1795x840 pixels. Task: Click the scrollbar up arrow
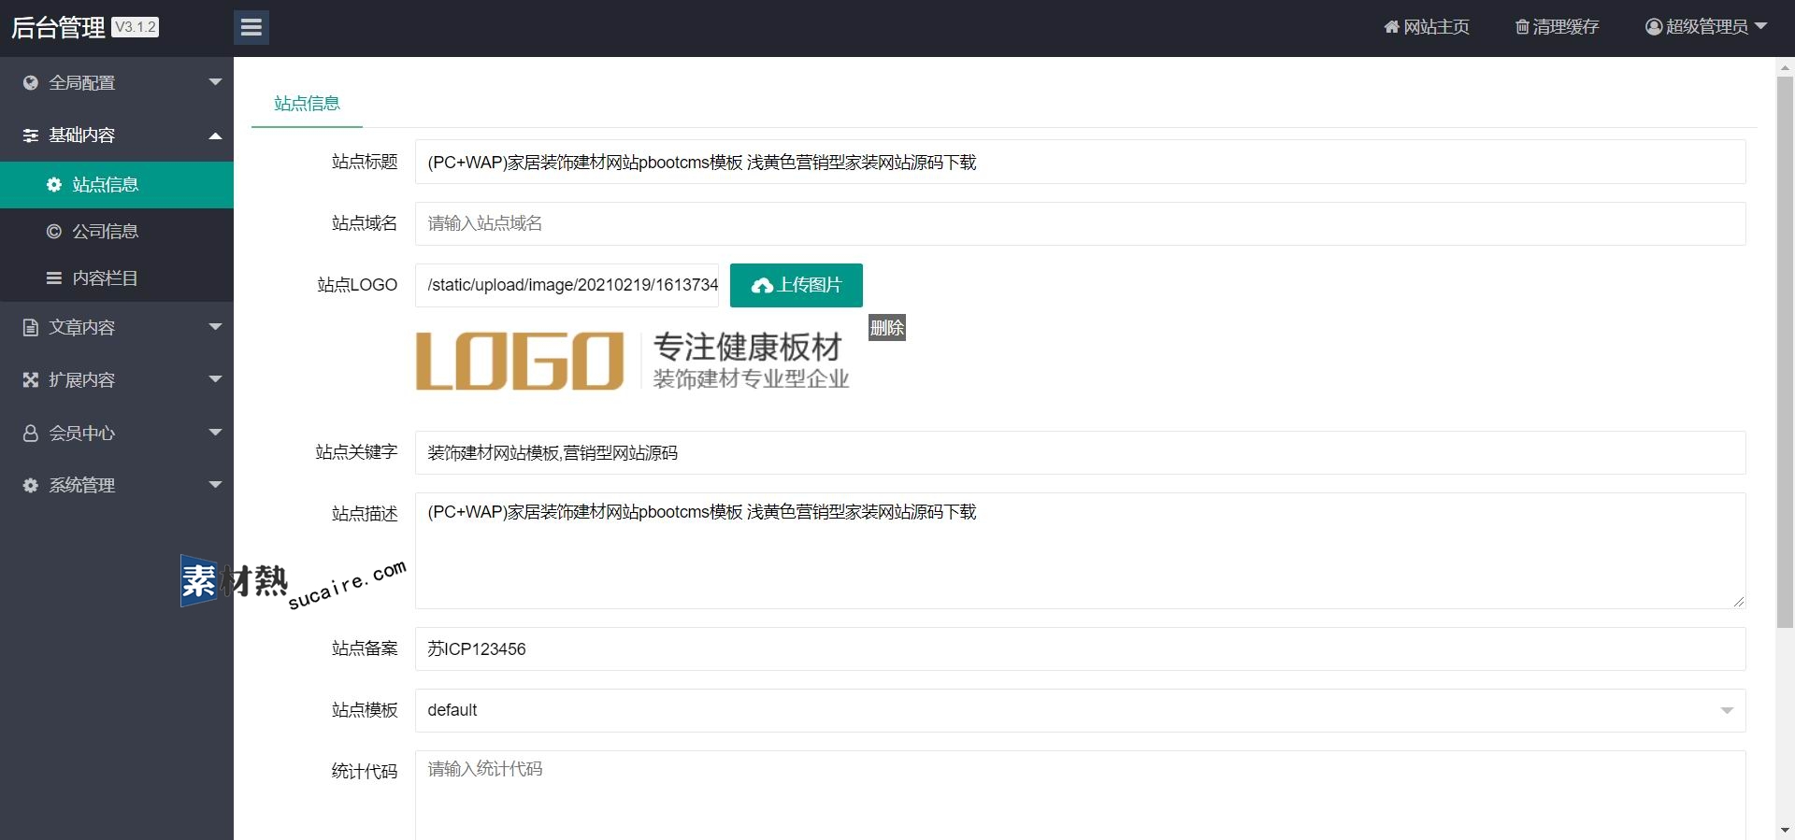click(x=1785, y=67)
